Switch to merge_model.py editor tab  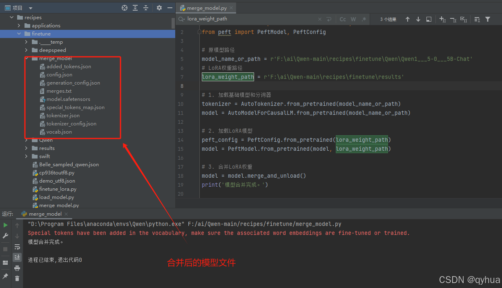pyautogui.click(x=206, y=8)
